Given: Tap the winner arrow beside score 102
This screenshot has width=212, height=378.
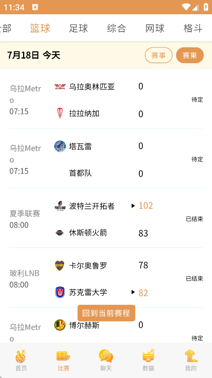Looking at the screenshot, I should pos(133,206).
